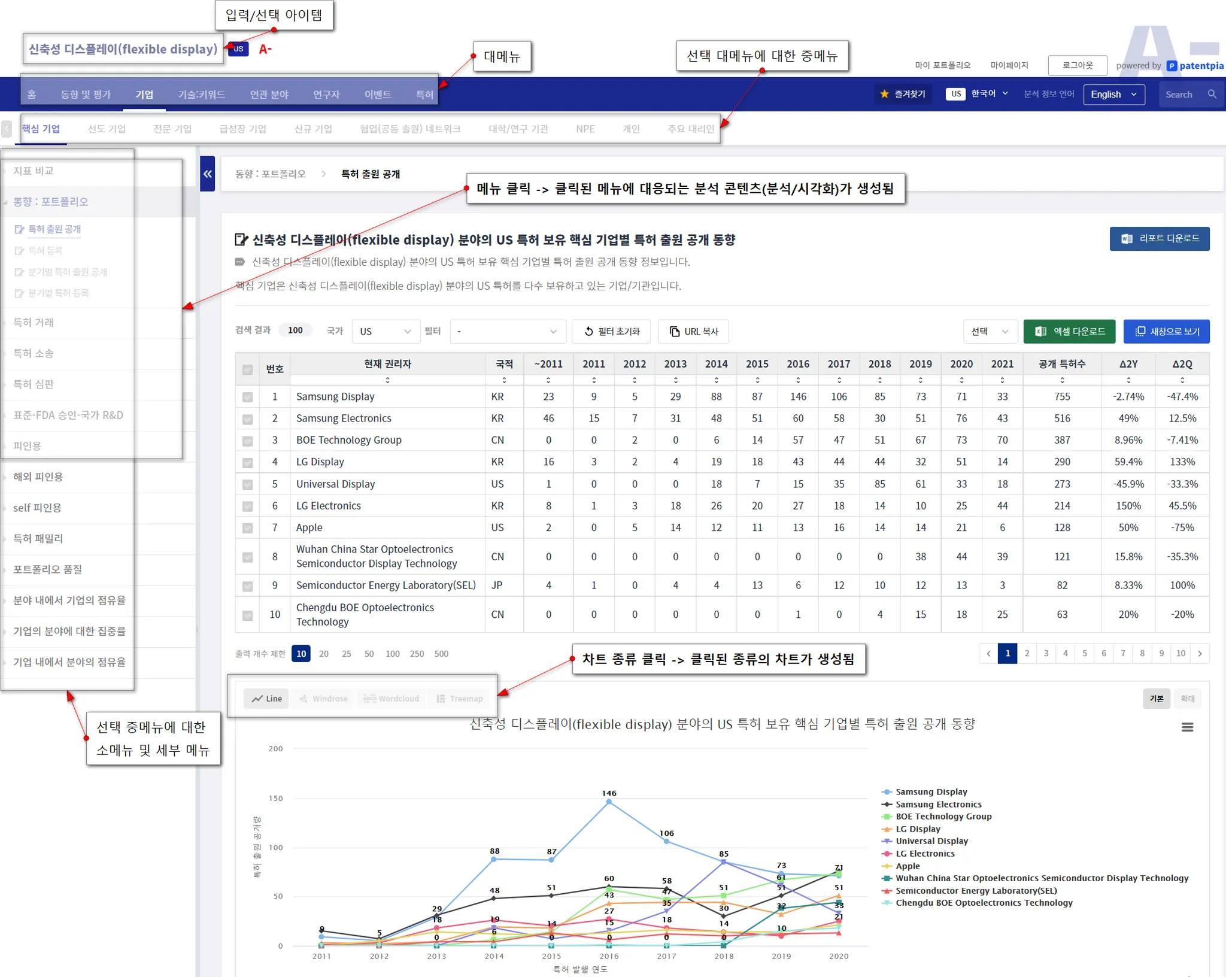Select the Treemap chart type icon

pyautogui.click(x=441, y=699)
